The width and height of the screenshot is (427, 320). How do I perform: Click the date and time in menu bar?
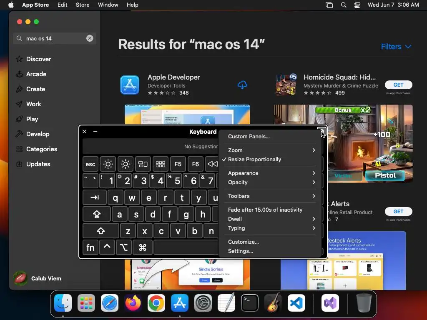tap(393, 5)
